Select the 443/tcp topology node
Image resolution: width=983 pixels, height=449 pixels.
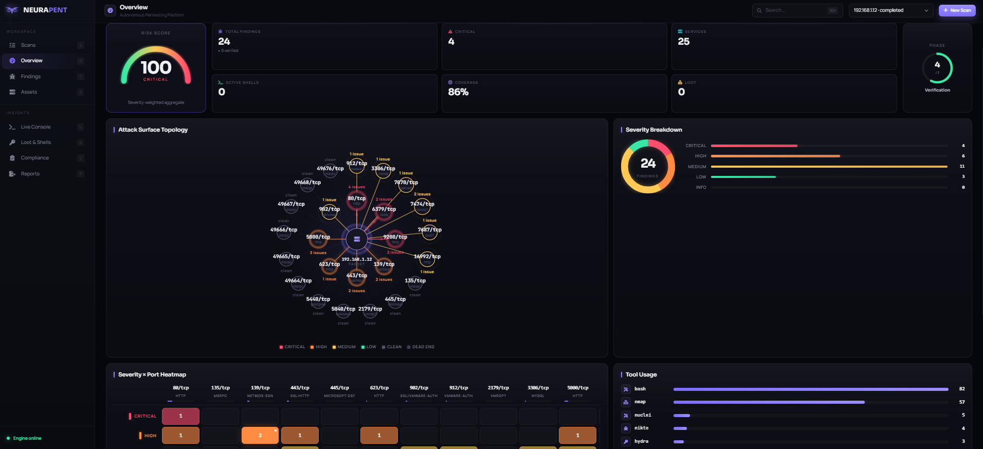357,278
